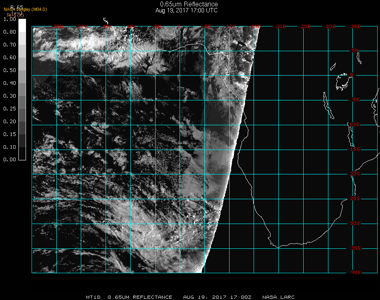Click the 0.30 colorbar value
The height and width of the screenshot is (300, 380).
click(10, 96)
